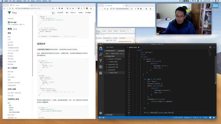The image size is (221, 124).
Task: Open problems errors and warnings count in status bar
Action: pyautogui.click(x=102, y=117)
